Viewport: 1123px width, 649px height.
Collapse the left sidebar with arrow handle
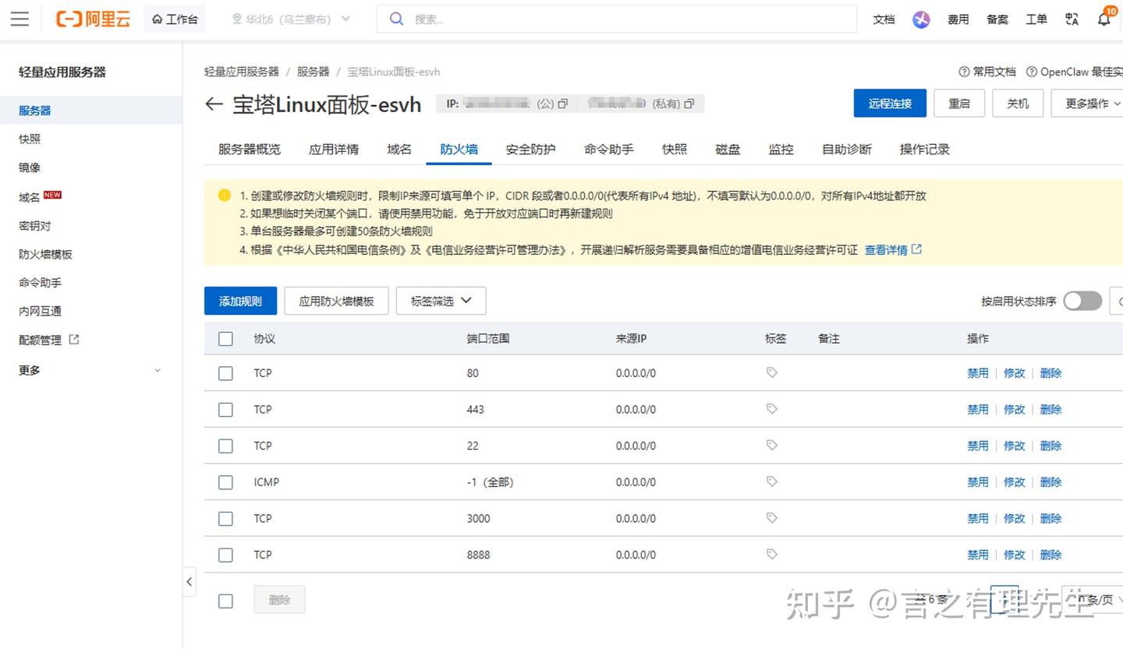190,582
